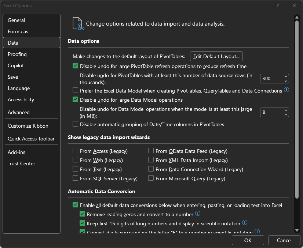Click info icon beside Prefer Excel Data Model
Screen dimensions: 303x248
pyautogui.click(x=286, y=90)
